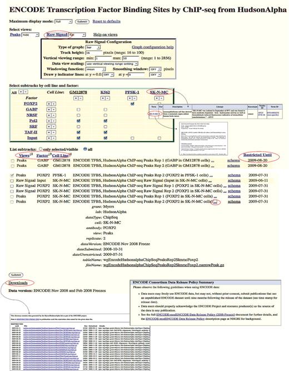Sort subtracks by Views column header
This screenshot has height=371, width=289.
pyautogui.click(x=24, y=155)
